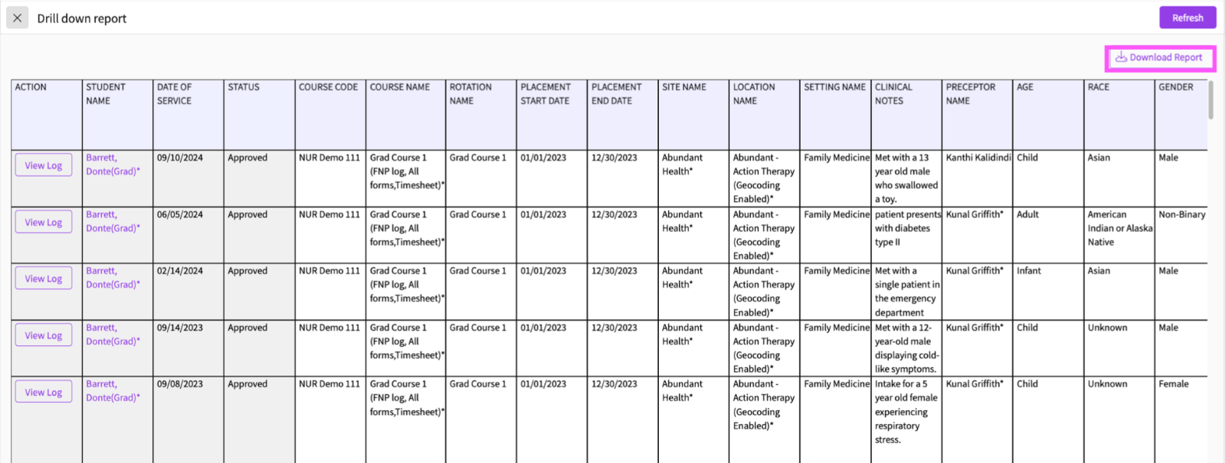Open Barrett, Donte link in 06/05/2024 row
The width and height of the screenshot is (1226, 463).
(113, 221)
